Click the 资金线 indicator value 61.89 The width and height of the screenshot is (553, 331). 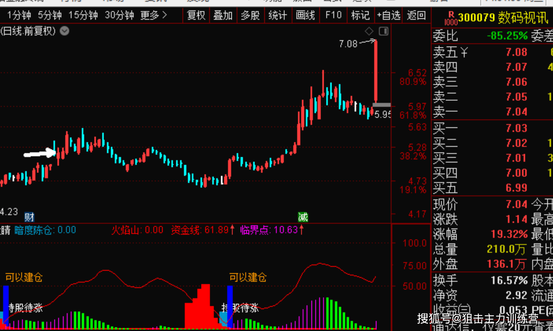(x=217, y=230)
